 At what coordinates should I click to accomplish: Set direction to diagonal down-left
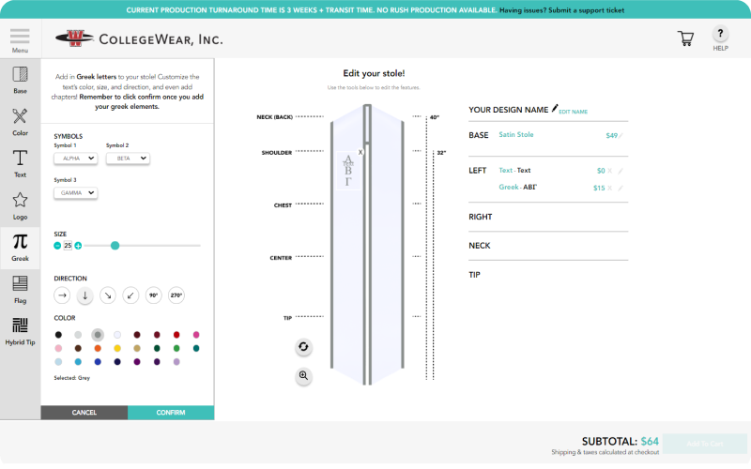pos(130,295)
